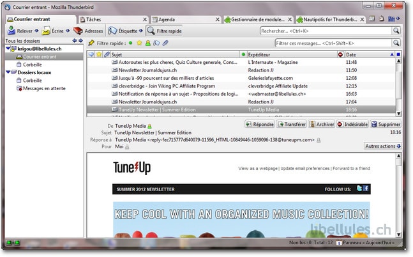This screenshot has height=257, width=413.
Task: Close the Nautipolis for Thunderbird tab
Action: (x=362, y=20)
